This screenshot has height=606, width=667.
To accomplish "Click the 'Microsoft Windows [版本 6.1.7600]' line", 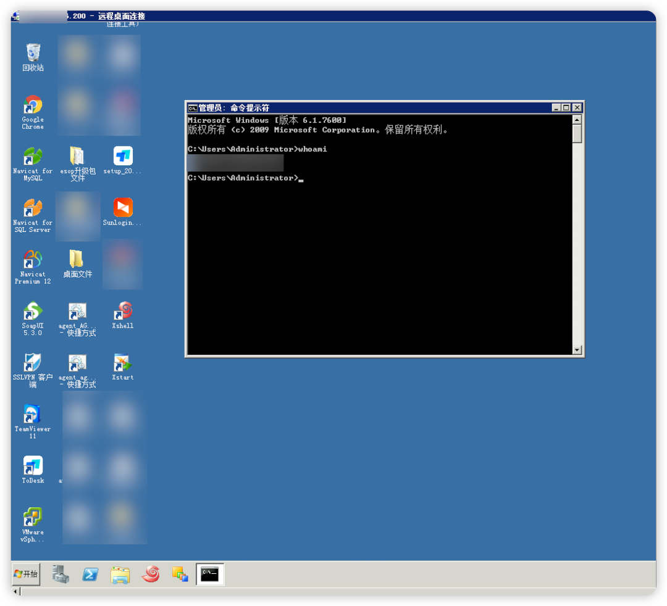I will (267, 120).
